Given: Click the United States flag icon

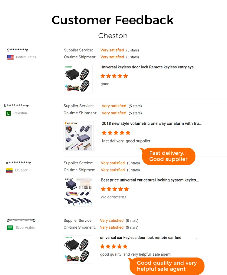Looking at the screenshot, I should point(10,57).
